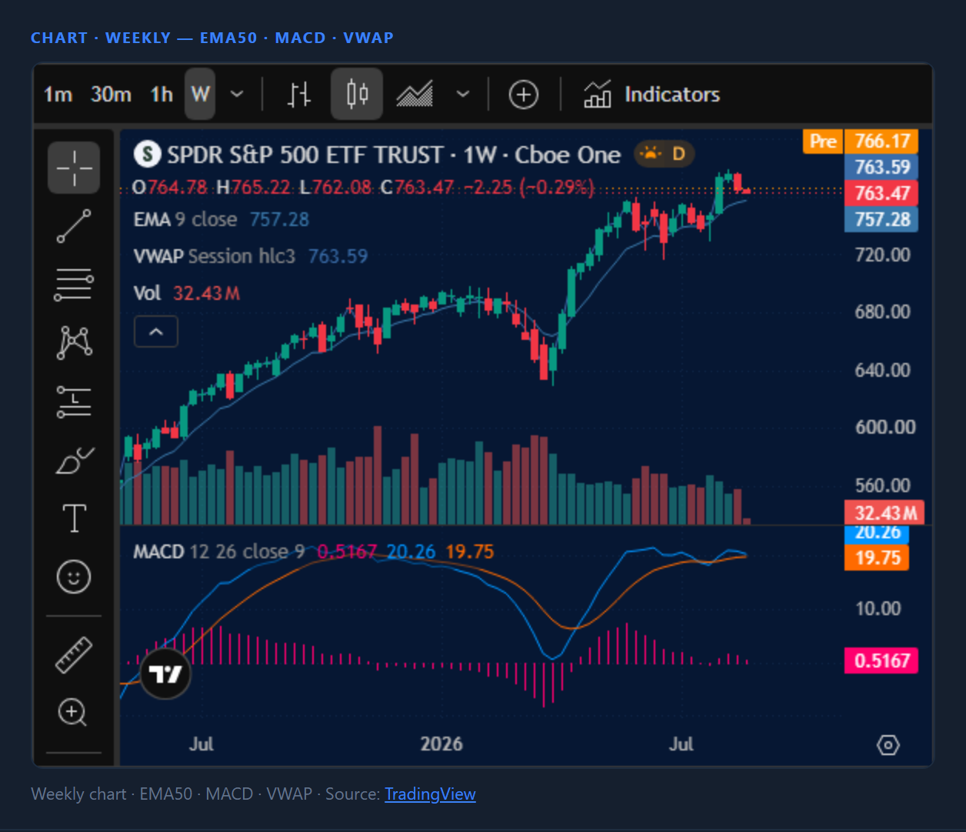This screenshot has width=966, height=832.
Task: Switch chart style to area
Action: [415, 95]
